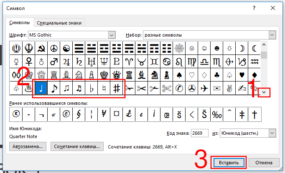Click the envelope symbol
285x173 pixels.
[x=216, y=88]
